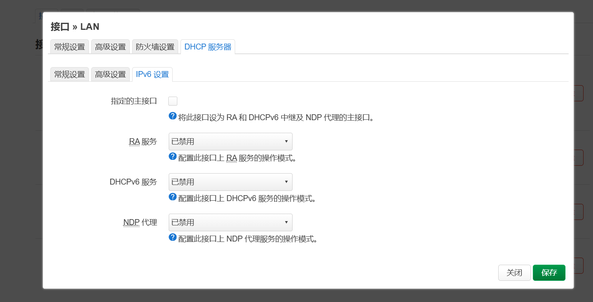Select the DHCP 服务器 tab
Screen dimensions: 593x302
tap(208, 47)
